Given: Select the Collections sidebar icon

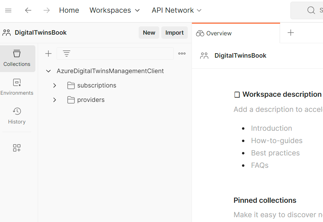Looking at the screenshot, I should tap(17, 58).
